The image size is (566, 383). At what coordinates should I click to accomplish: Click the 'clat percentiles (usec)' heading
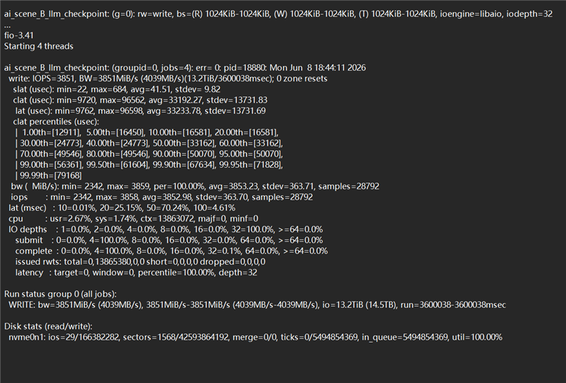pyautogui.click(x=56, y=122)
